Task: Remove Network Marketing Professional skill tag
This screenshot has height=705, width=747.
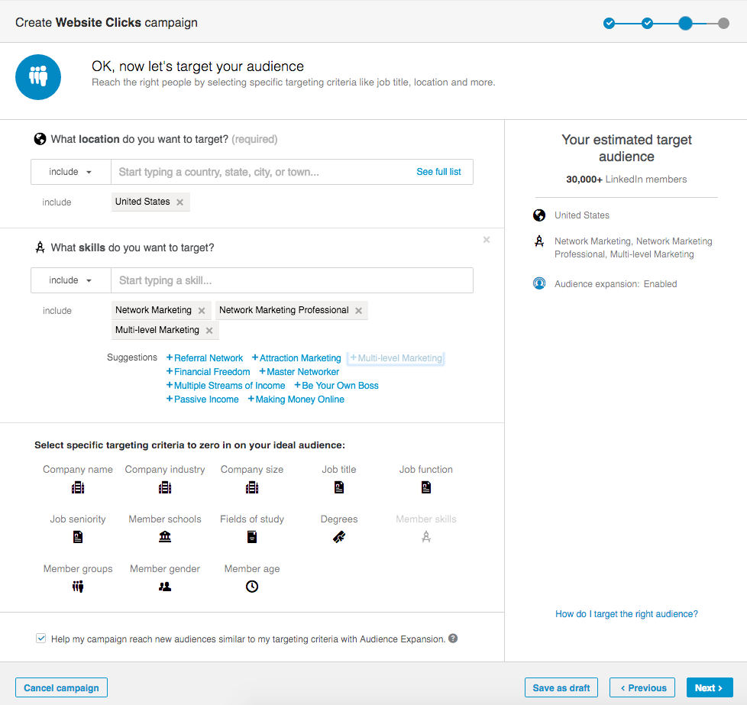Action: 359,311
